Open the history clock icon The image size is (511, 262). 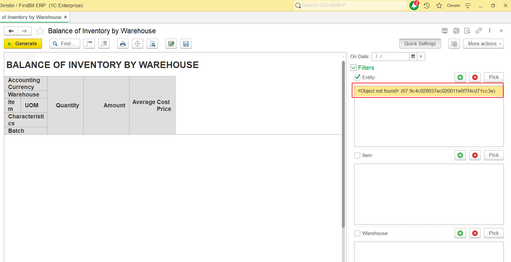pos(427,5)
